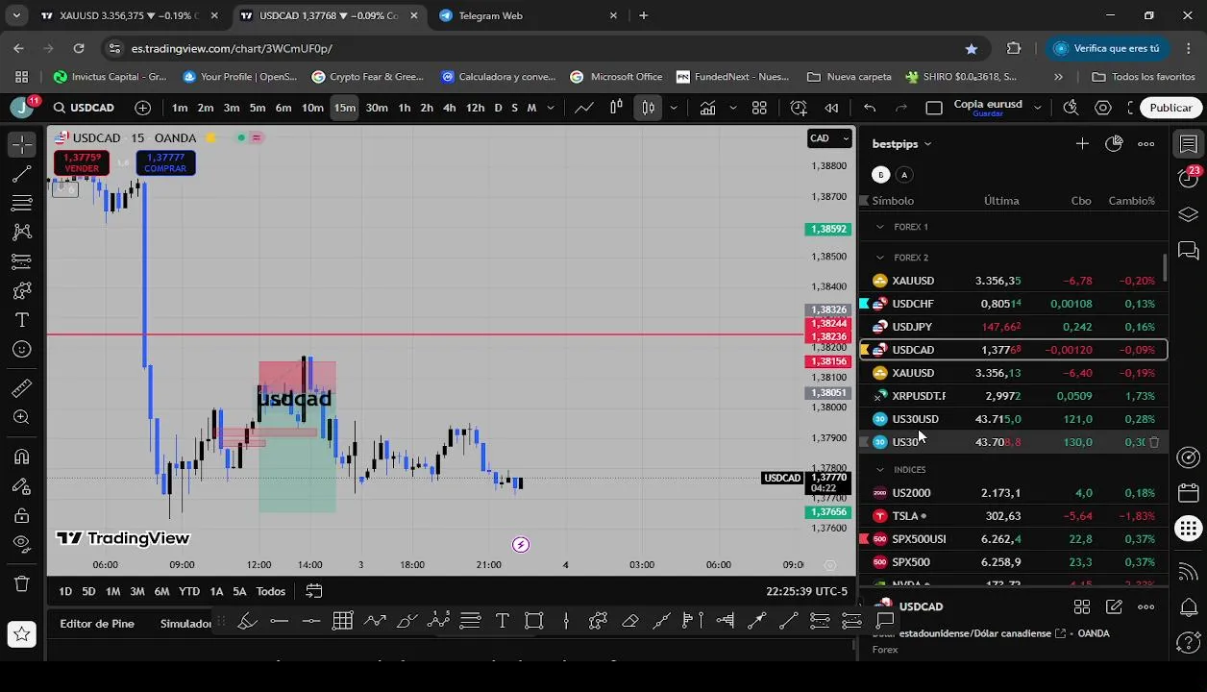Open favorites star toolbar button
The width and height of the screenshot is (1207, 692).
coord(22,633)
